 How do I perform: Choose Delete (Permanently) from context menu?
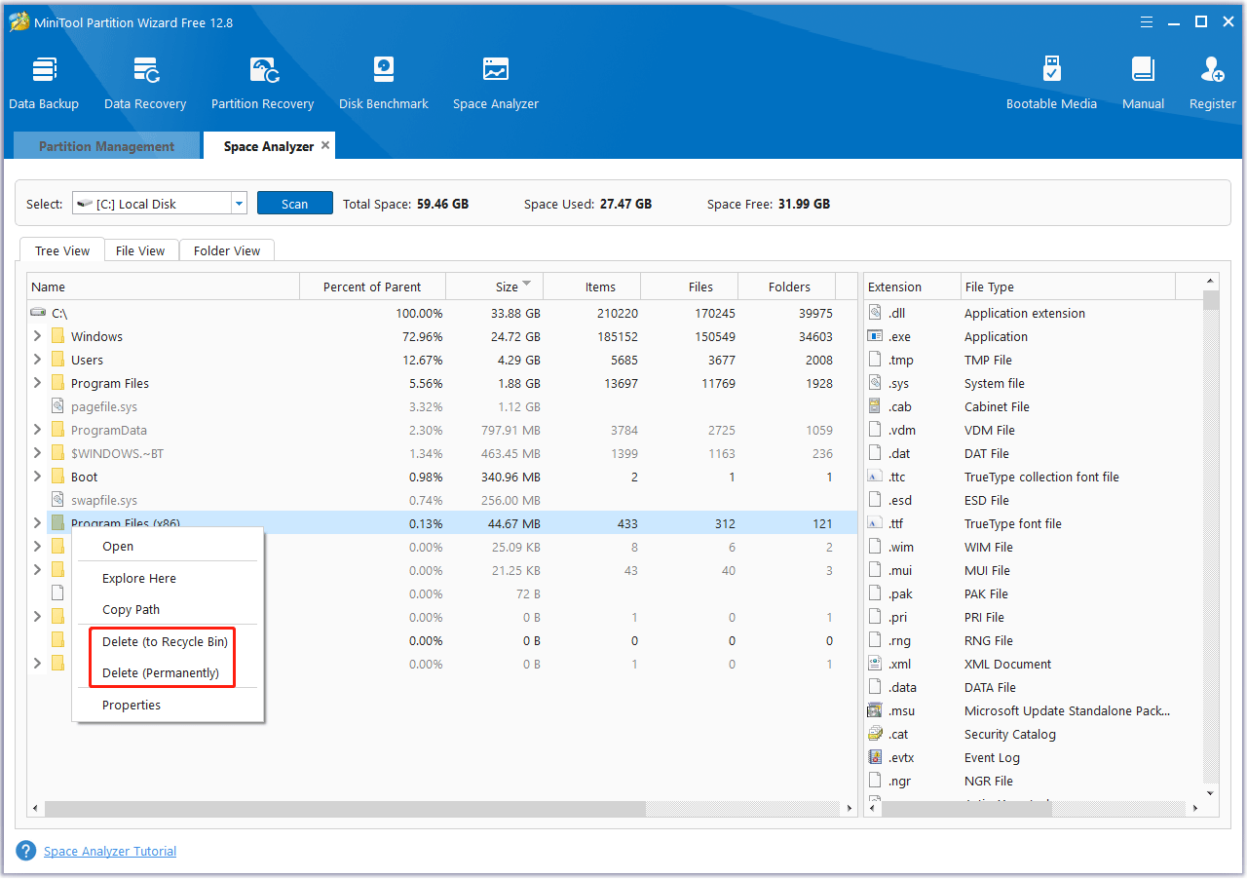[x=161, y=672]
